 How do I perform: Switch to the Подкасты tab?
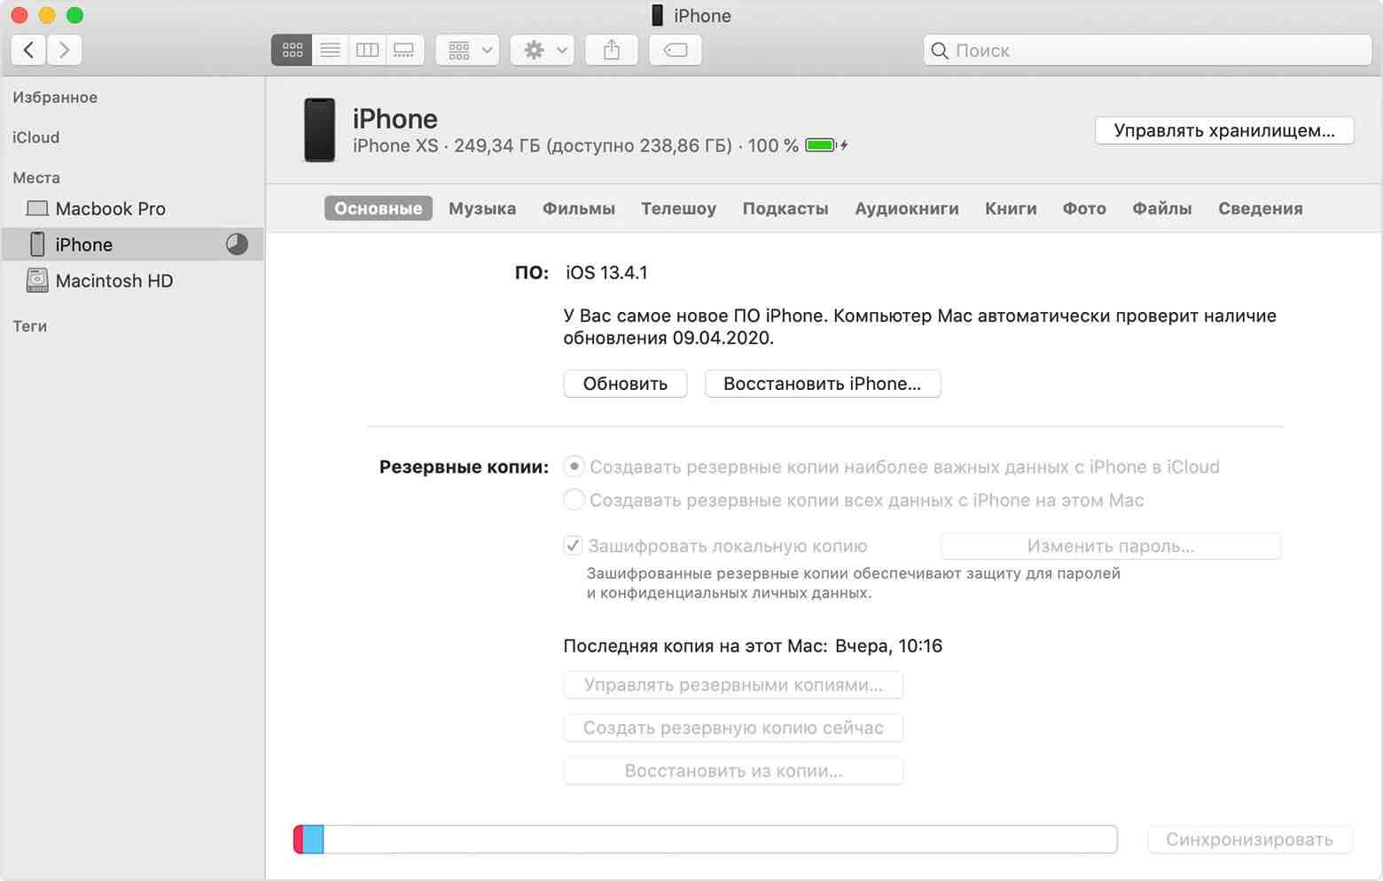click(785, 208)
